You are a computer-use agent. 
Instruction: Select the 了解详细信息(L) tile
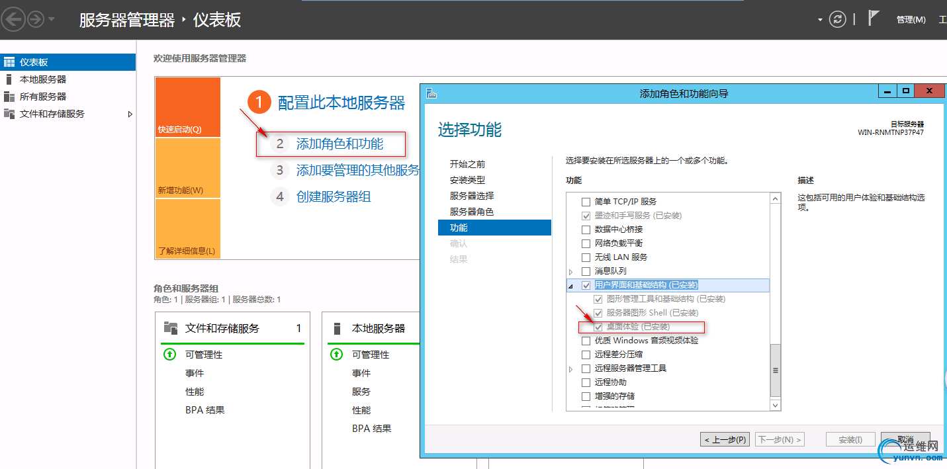pos(188,228)
